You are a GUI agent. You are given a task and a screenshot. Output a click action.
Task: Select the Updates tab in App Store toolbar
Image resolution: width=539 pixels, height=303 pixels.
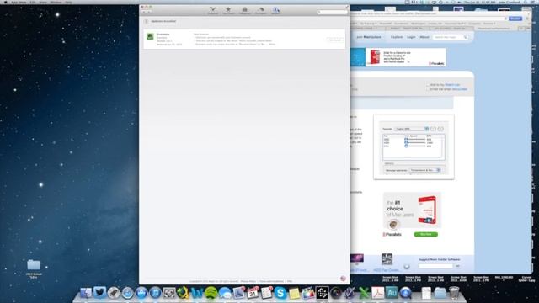click(x=275, y=11)
